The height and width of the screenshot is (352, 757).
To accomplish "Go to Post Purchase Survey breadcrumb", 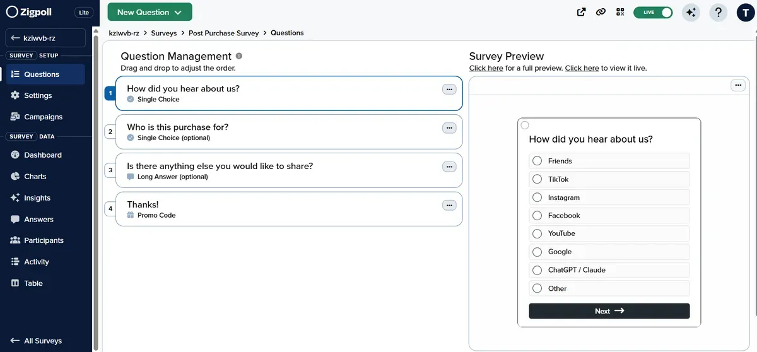I will click(x=224, y=33).
